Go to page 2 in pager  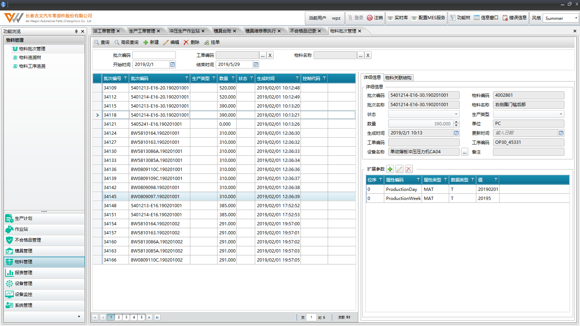click(119, 317)
